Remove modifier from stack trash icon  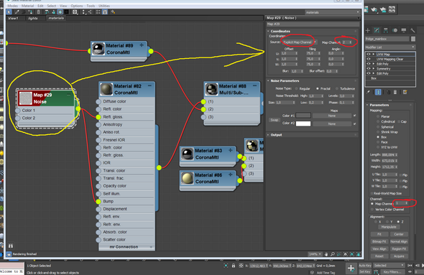pos(395,92)
